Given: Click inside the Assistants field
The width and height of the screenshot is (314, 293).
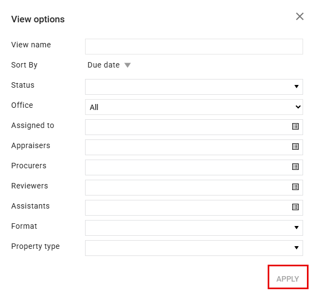Looking at the screenshot, I should tap(194, 208).
